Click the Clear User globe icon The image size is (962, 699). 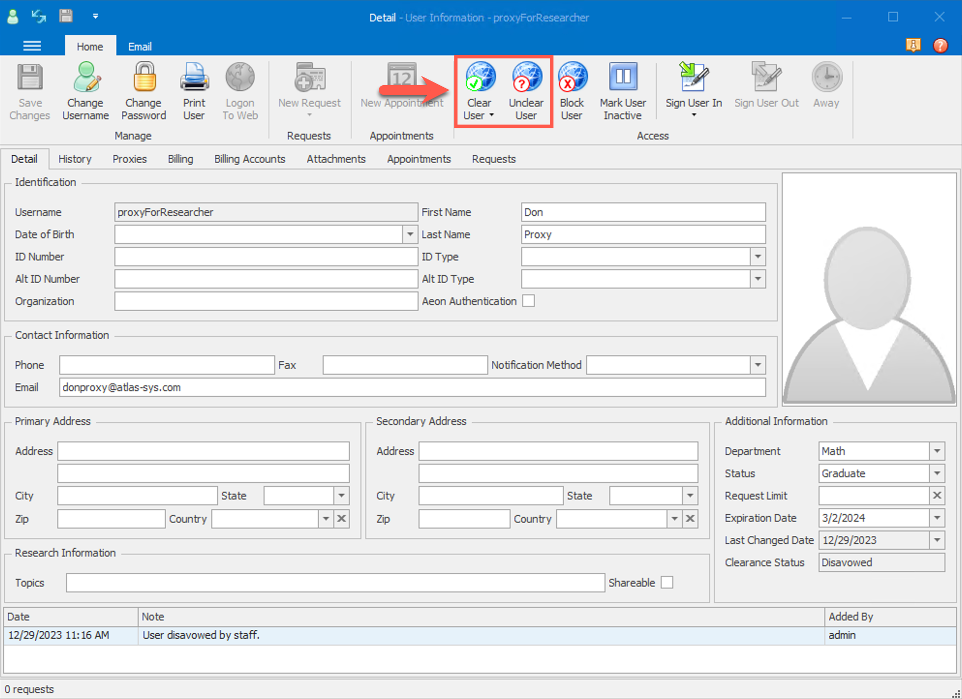(x=479, y=77)
